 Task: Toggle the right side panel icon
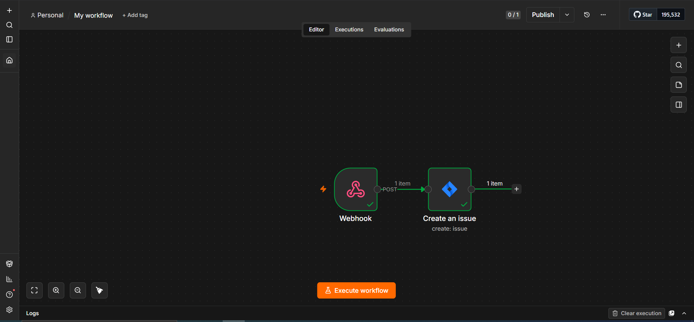point(678,105)
